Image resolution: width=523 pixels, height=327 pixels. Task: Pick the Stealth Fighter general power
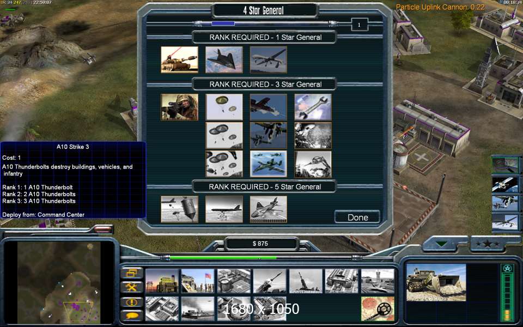point(224,60)
